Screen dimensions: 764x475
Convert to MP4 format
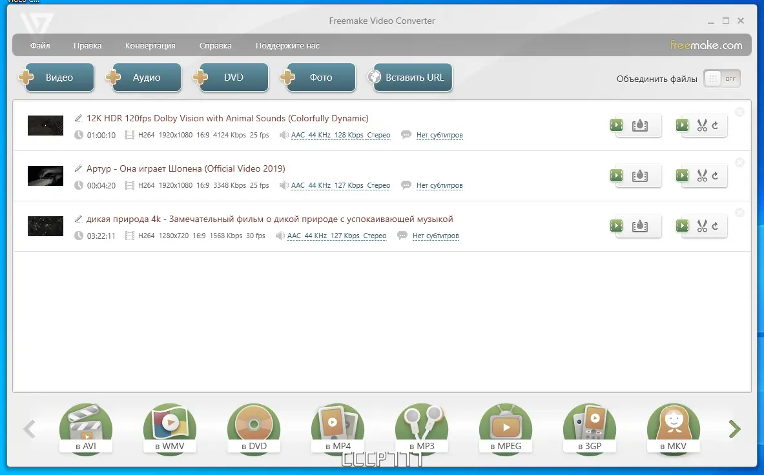(338, 429)
